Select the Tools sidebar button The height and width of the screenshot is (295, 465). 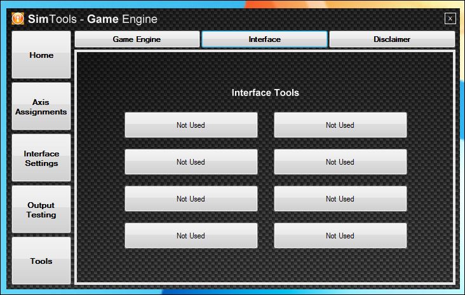tap(41, 261)
